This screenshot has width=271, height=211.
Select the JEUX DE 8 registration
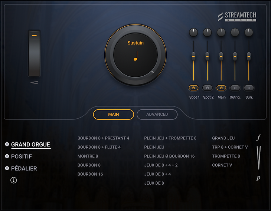(154, 183)
